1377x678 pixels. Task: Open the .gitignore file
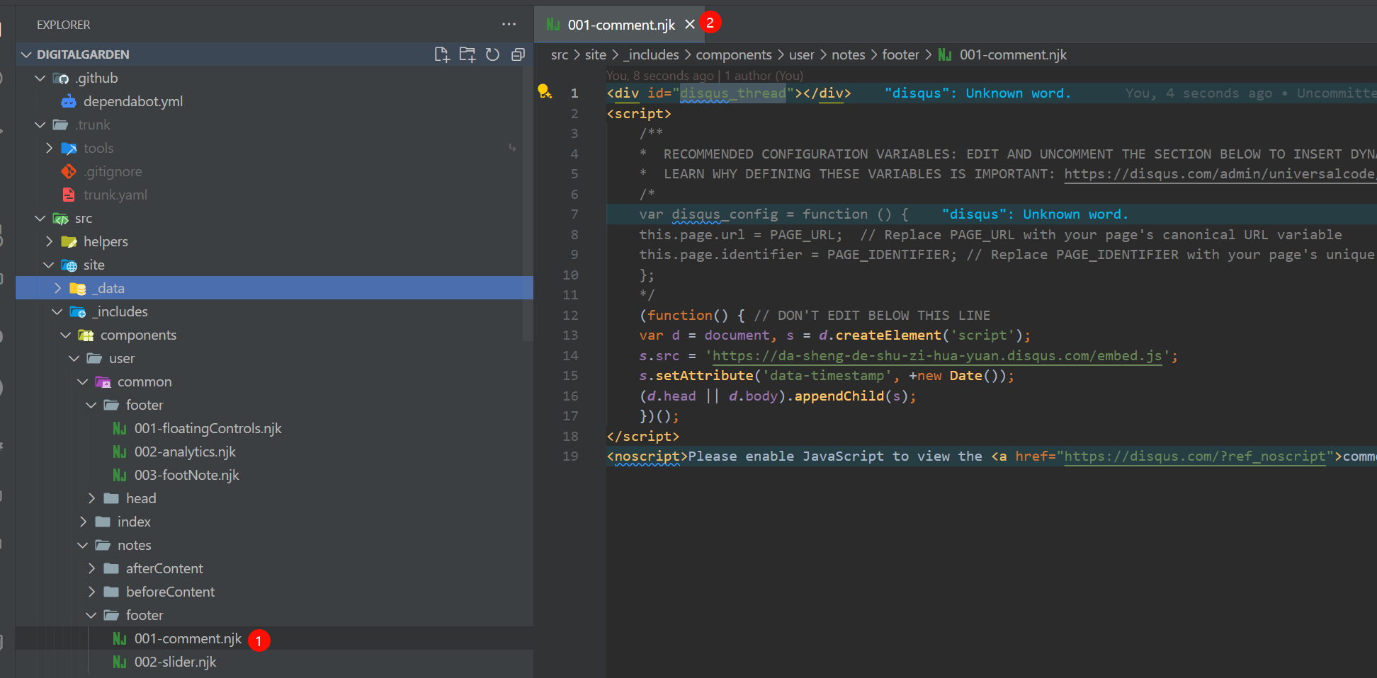tap(113, 171)
